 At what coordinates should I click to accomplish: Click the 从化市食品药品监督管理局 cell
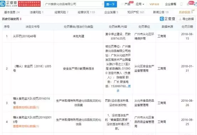tap(144, 103)
